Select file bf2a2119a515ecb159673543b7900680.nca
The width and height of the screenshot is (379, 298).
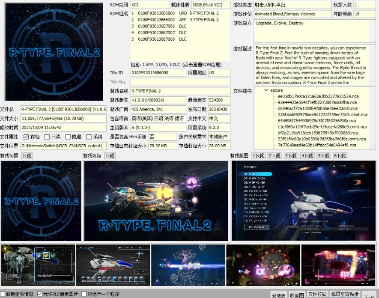tap(318, 133)
